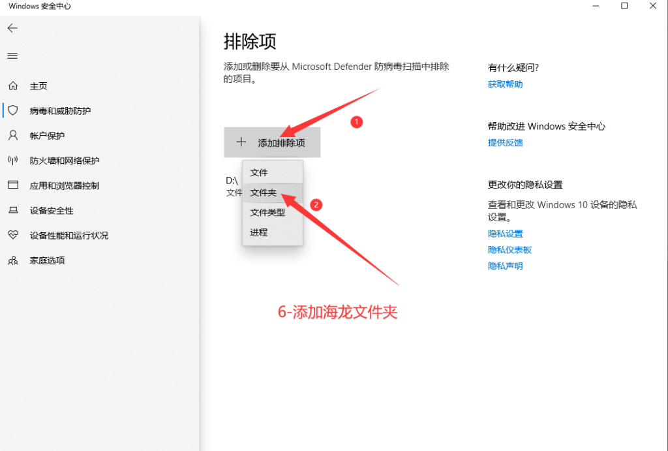Open 家庭选项 section
This screenshot has height=451, width=668.
pos(47,260)
